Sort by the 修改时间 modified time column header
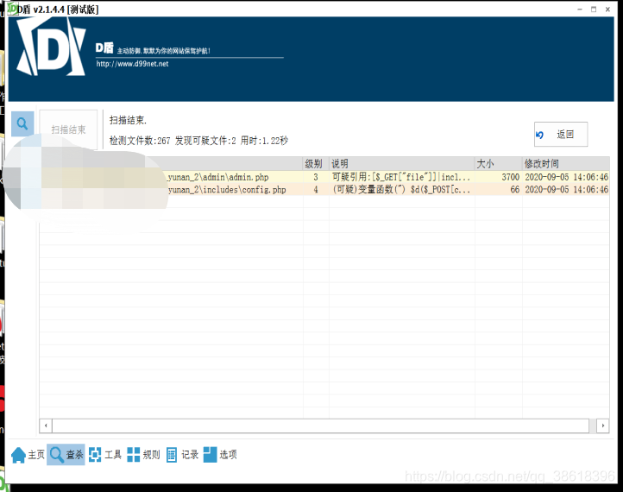Image resolution: width=623 pixels, height=492 pixels. [x=566, y=163]
